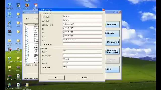Click the OK button in User Information dialog

(x=56, y=78)
